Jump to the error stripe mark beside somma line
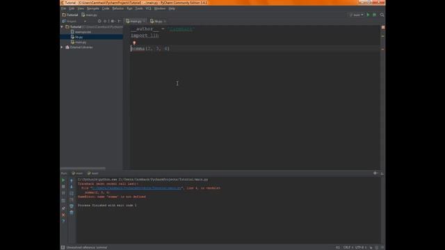 [383, 49]
